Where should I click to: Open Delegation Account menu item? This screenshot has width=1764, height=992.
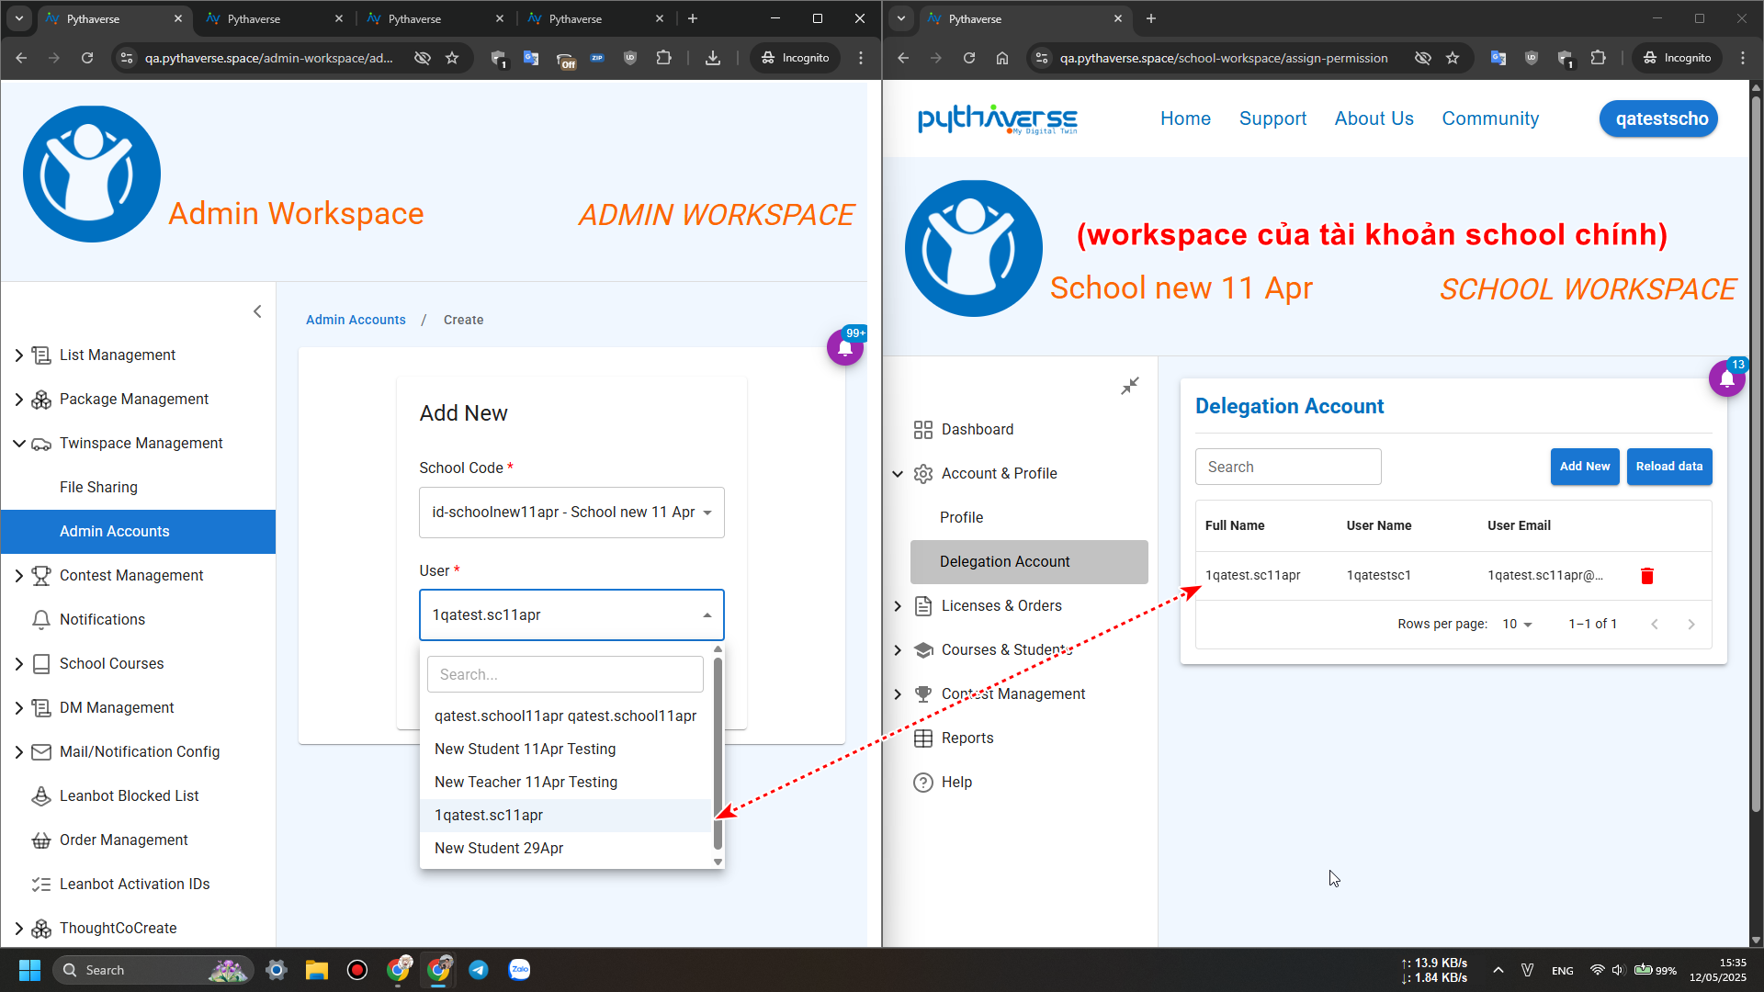coord(1029,562)
